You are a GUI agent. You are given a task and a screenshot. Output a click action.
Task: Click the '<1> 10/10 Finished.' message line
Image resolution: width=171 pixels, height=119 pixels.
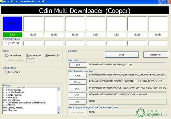coord(13,95)
